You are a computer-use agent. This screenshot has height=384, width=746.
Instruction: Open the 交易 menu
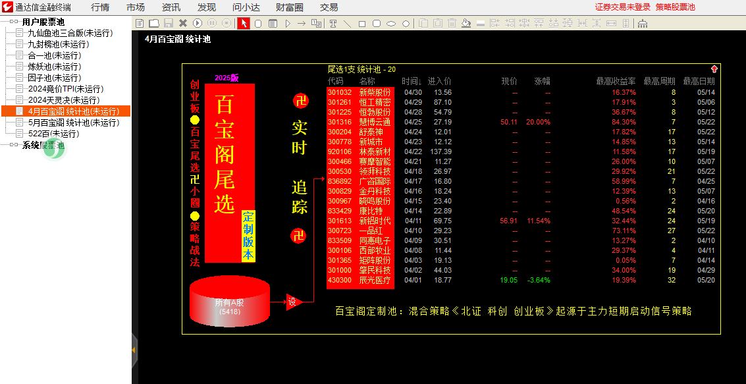pos(329,7)
